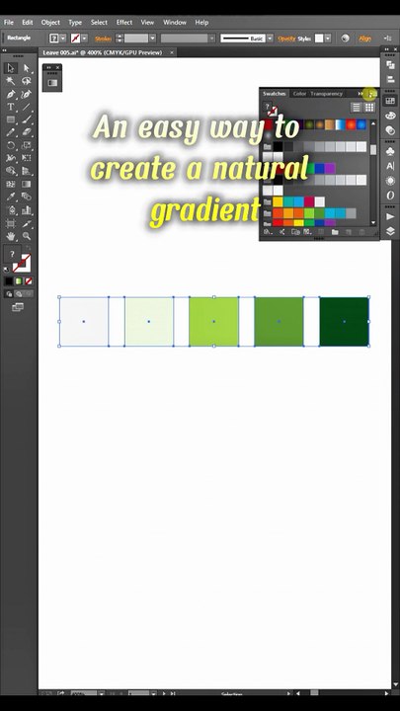This screenshot has height=711, width=400.
Task: Select the Selection tool (black arrow)
Action: tap(11, 68)
